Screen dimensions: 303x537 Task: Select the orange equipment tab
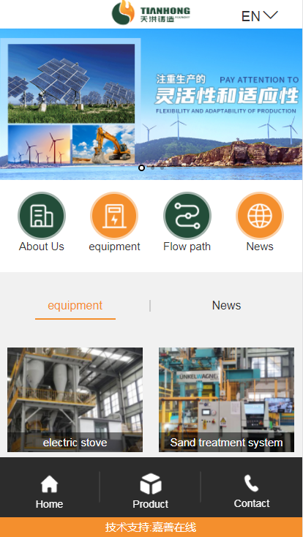[75, 305]
